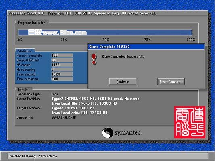Click the Details group label

click(23, 90)
